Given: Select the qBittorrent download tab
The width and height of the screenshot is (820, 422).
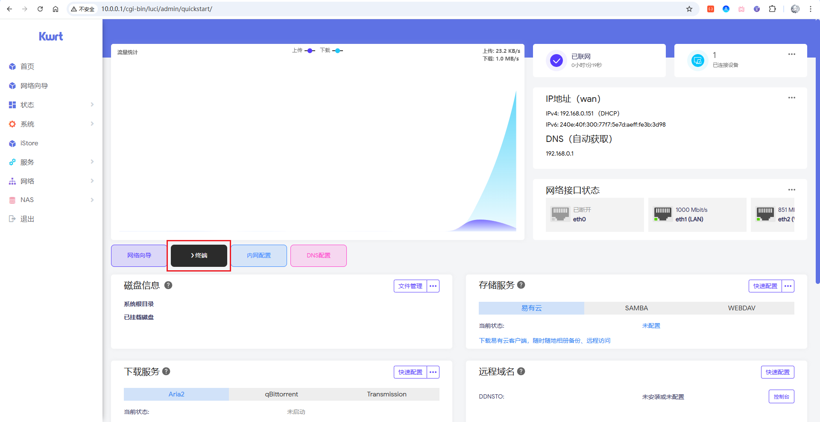Looking at the screenshot, I should click(x=281, y=394).
